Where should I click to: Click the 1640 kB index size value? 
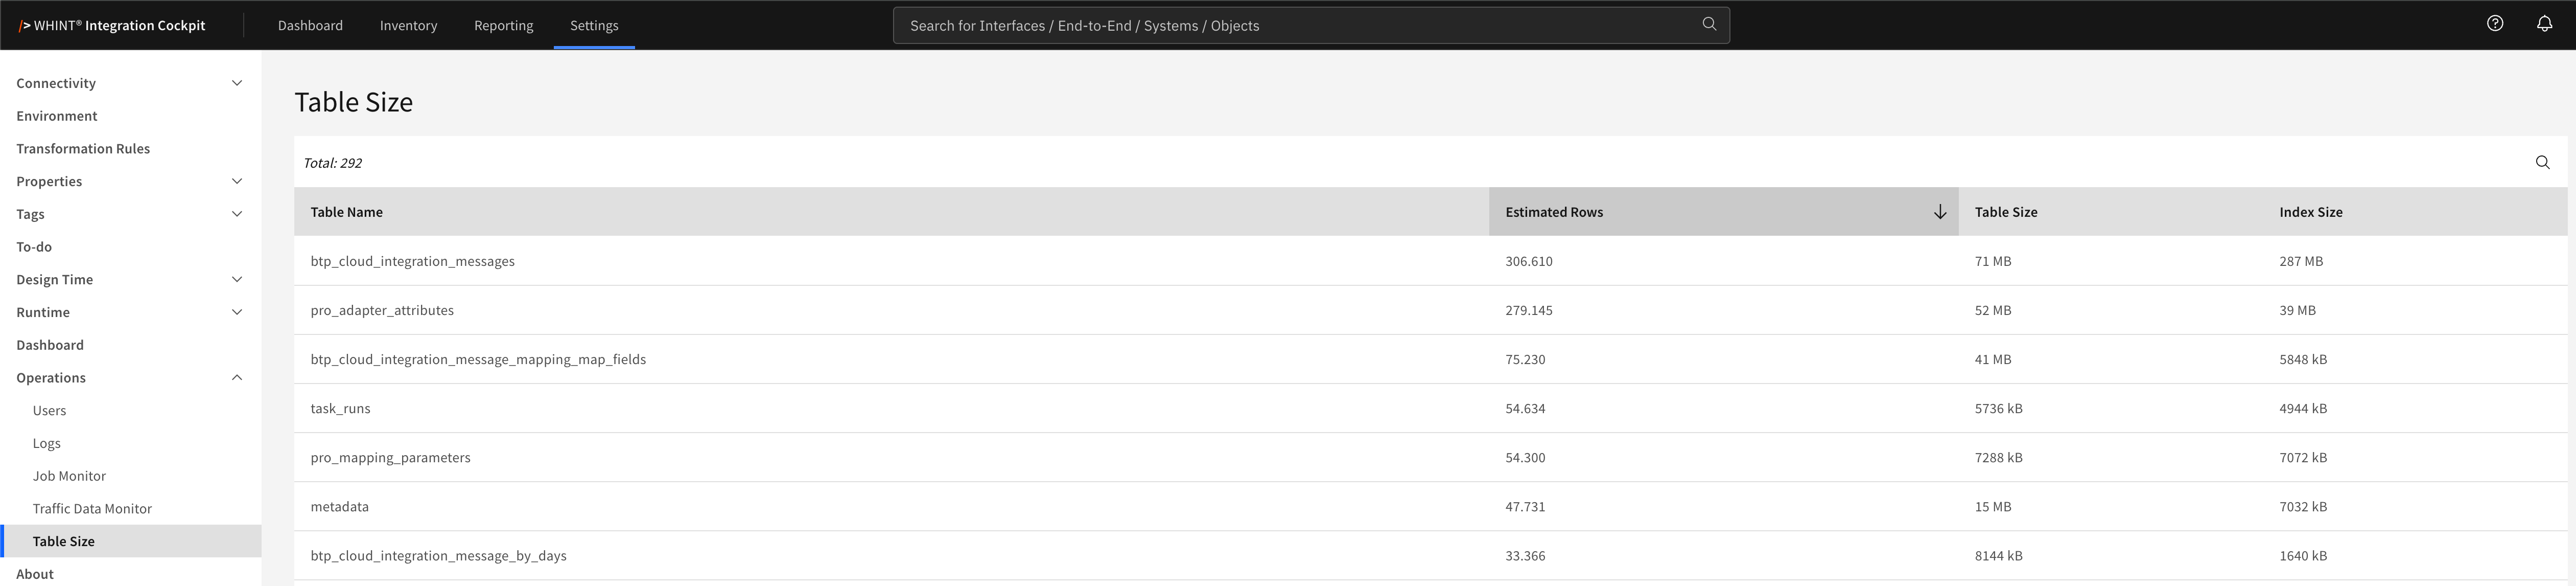click(2303, 555)
